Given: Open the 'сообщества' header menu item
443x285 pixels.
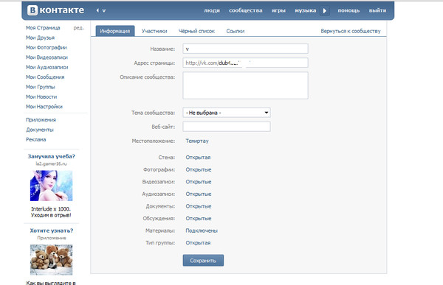Looking at the screenshot, I should pyautogui.click(x=246, y=10).
